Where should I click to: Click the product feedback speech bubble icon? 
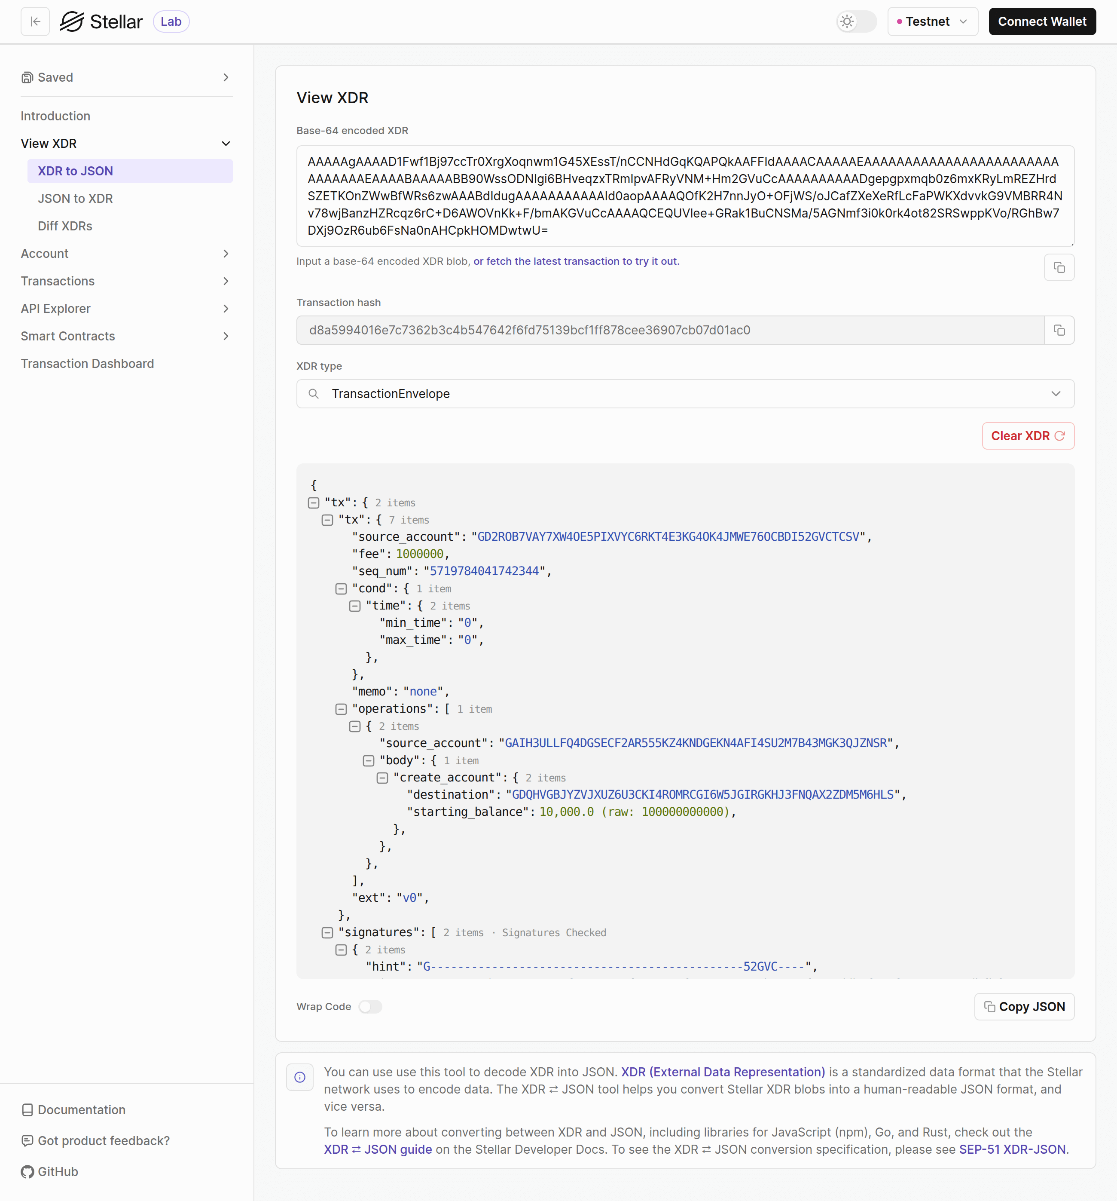pos(27,1140)
